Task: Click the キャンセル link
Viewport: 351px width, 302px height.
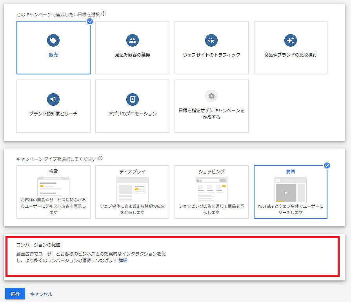Action: 41,294
